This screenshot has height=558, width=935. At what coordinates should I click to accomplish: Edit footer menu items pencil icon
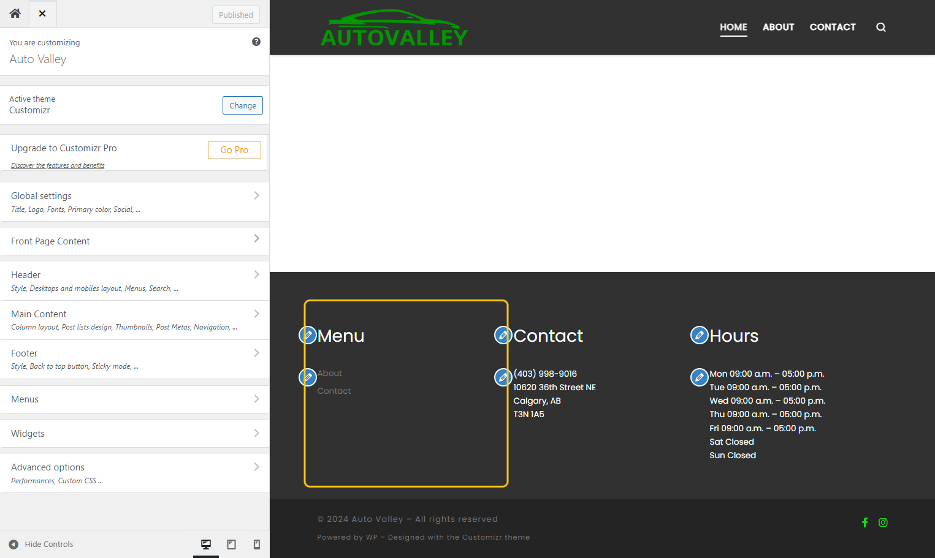[308, 377]
